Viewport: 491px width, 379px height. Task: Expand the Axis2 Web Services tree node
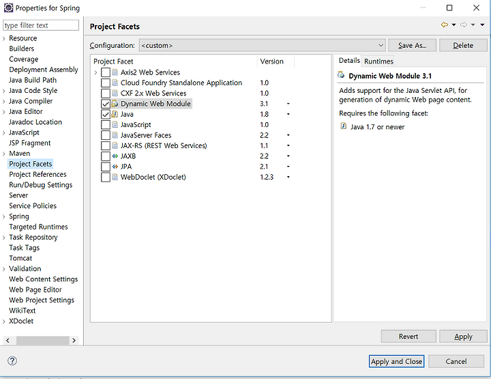tap(95, 72)
